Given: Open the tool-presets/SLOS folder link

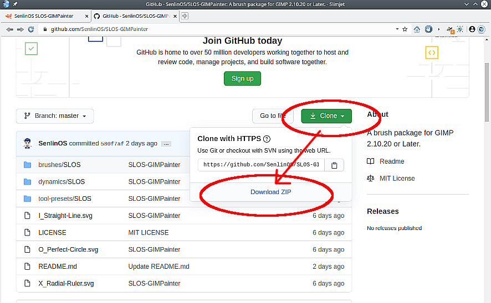Looking at the screenshot, I should pos(65,198).
